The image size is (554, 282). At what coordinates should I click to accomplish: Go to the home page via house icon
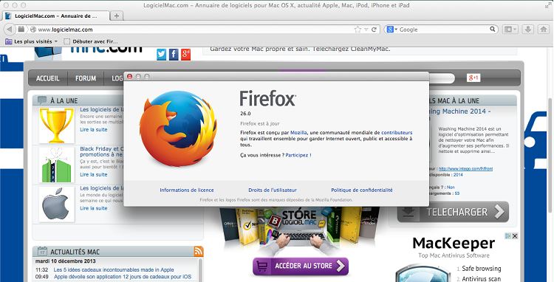coord(544,30)
